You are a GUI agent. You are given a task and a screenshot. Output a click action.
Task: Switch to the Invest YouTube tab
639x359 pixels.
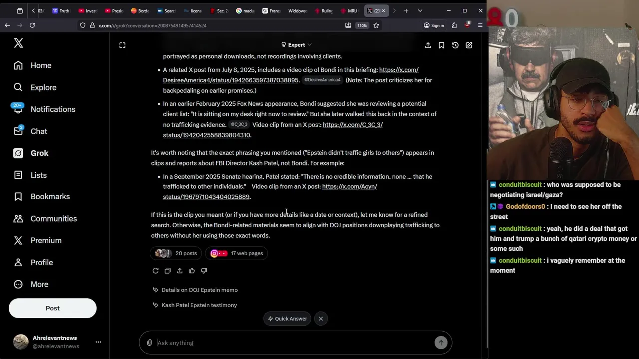click(87, 11)
